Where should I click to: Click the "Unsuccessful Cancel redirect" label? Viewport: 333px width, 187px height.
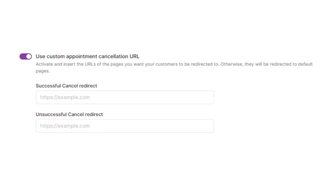pyautogui.click(x=69, y=114)
